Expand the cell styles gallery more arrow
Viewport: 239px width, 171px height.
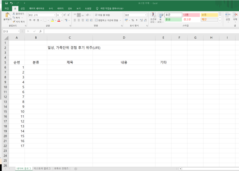tap(220, 21)
